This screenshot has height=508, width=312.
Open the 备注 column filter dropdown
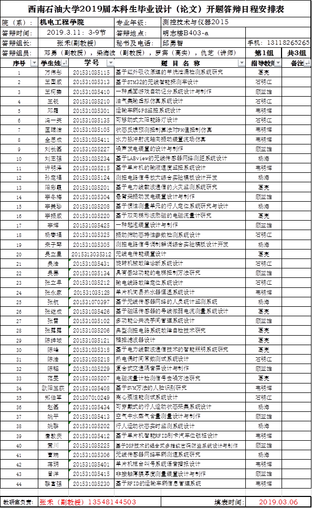(x=307, y=63)
